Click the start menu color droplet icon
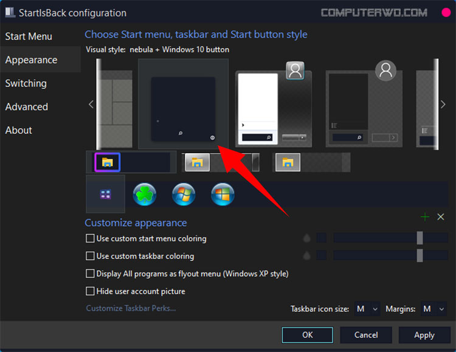456x352 pixels. (x=306, y=238)
